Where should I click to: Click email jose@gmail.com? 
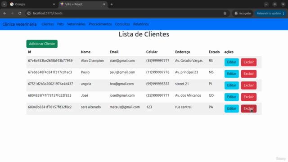[122, 95]
